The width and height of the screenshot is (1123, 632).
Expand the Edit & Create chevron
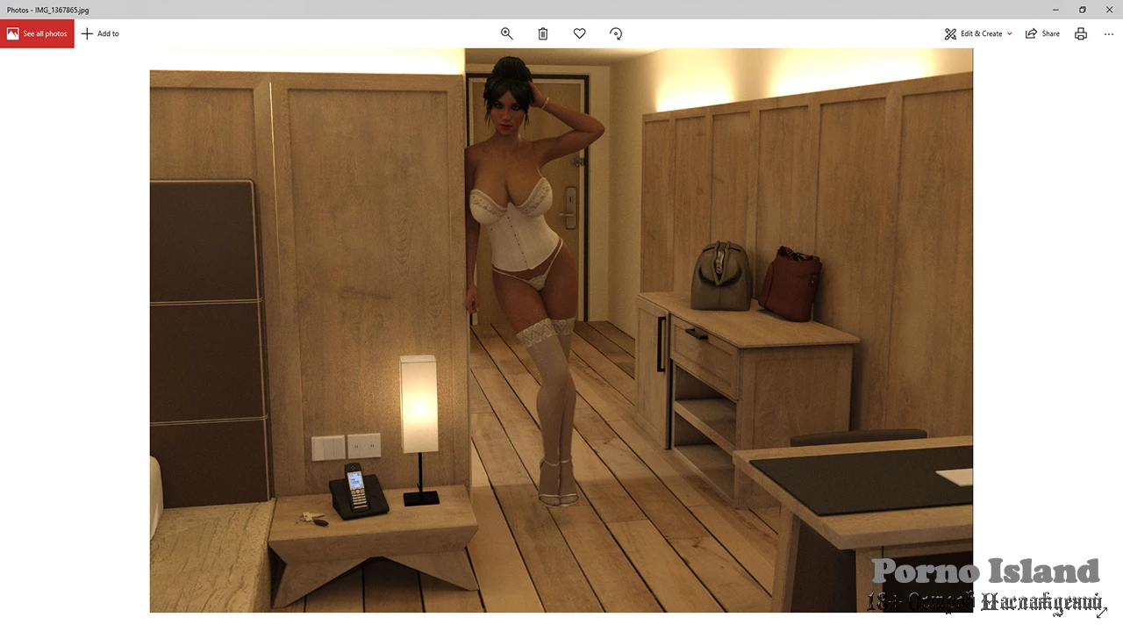pos(1010,33)
